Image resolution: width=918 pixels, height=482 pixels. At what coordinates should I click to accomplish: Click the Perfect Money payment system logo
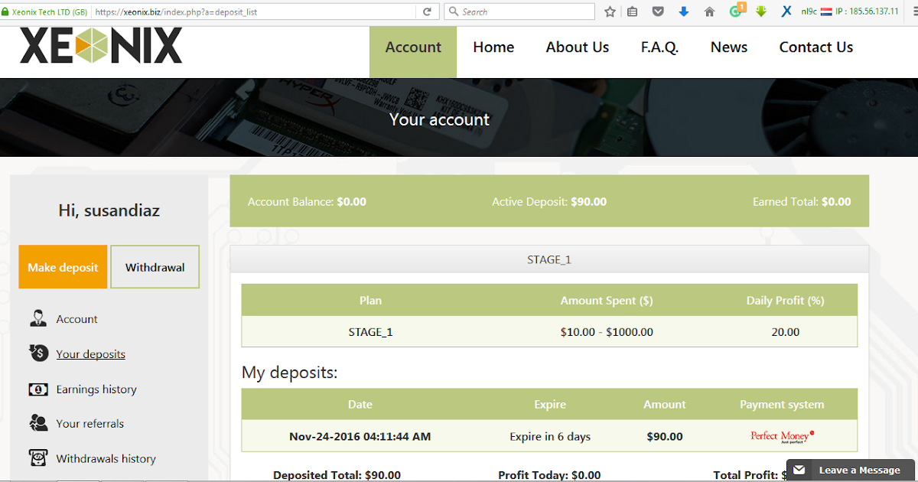point(782,436)
